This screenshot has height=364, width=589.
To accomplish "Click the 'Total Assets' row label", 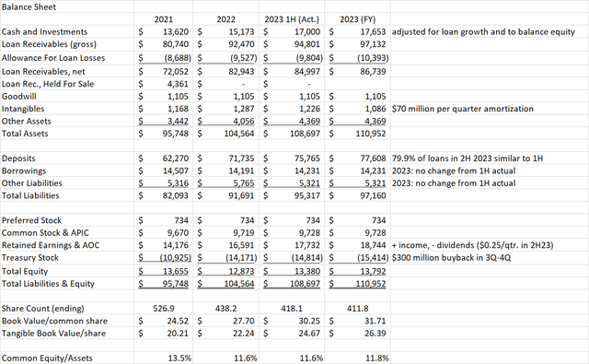I will 25,134.
